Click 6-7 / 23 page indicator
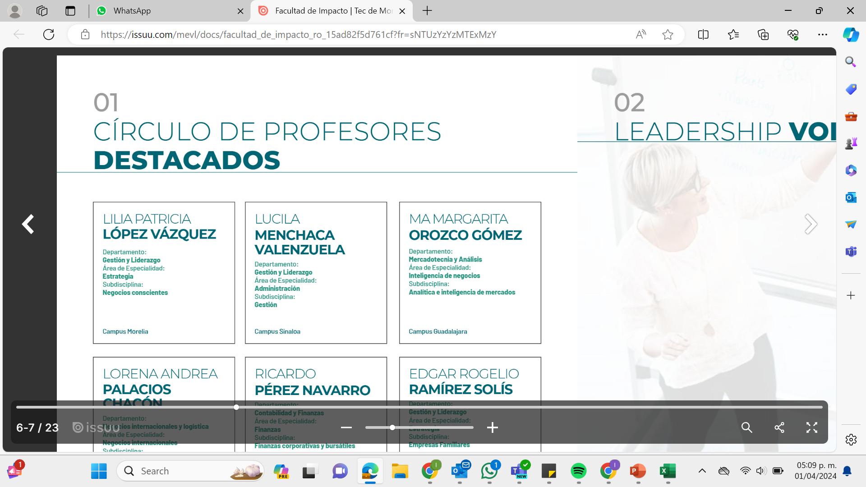This screenshot has width=866, height=487. pyautogui.click(x=37, y=427)
